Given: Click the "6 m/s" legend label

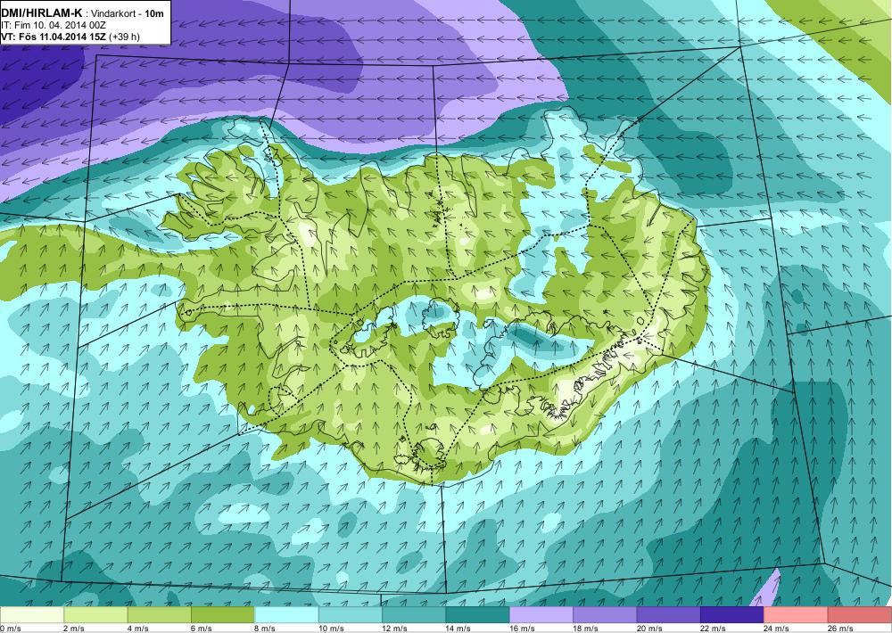Looking at the screenshot, I should point(202,629).
